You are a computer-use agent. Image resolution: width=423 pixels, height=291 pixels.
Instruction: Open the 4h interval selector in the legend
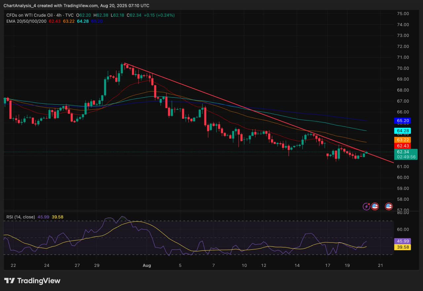point(59,15)
